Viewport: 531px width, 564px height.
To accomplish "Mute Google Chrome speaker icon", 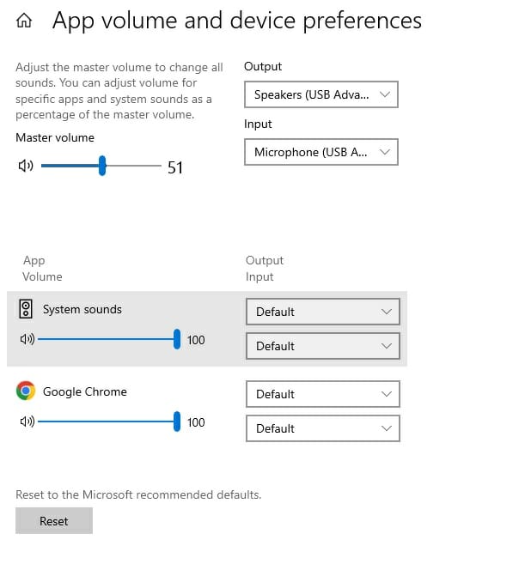I will tap(27, 421).
